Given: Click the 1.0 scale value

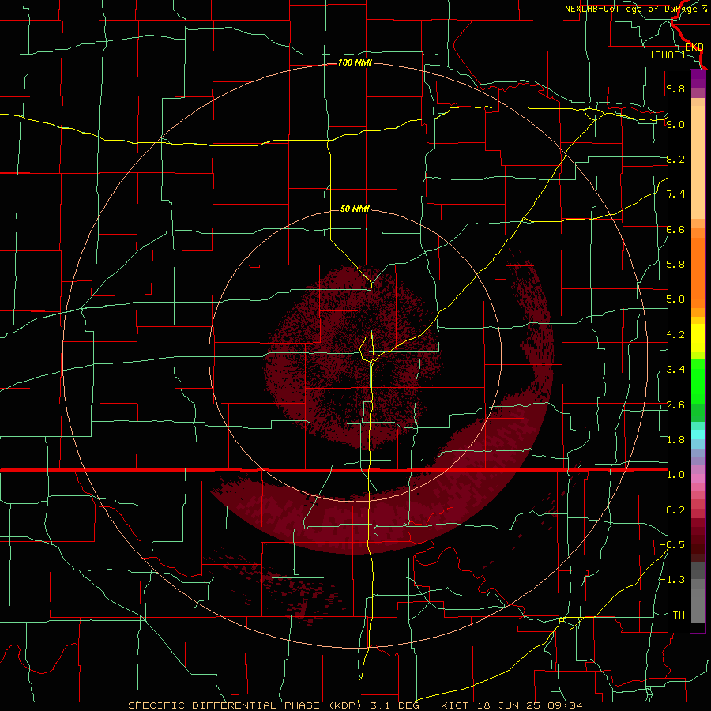Looking at the screenshot, I should 675,475.
